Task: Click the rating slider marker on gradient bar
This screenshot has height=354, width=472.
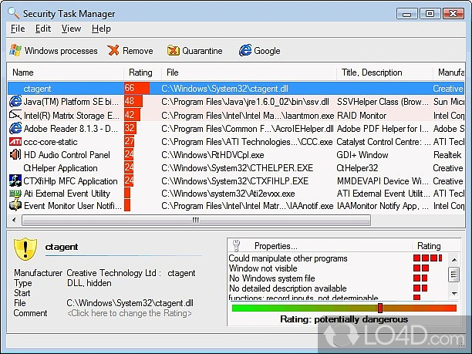Action: [380, 308]
